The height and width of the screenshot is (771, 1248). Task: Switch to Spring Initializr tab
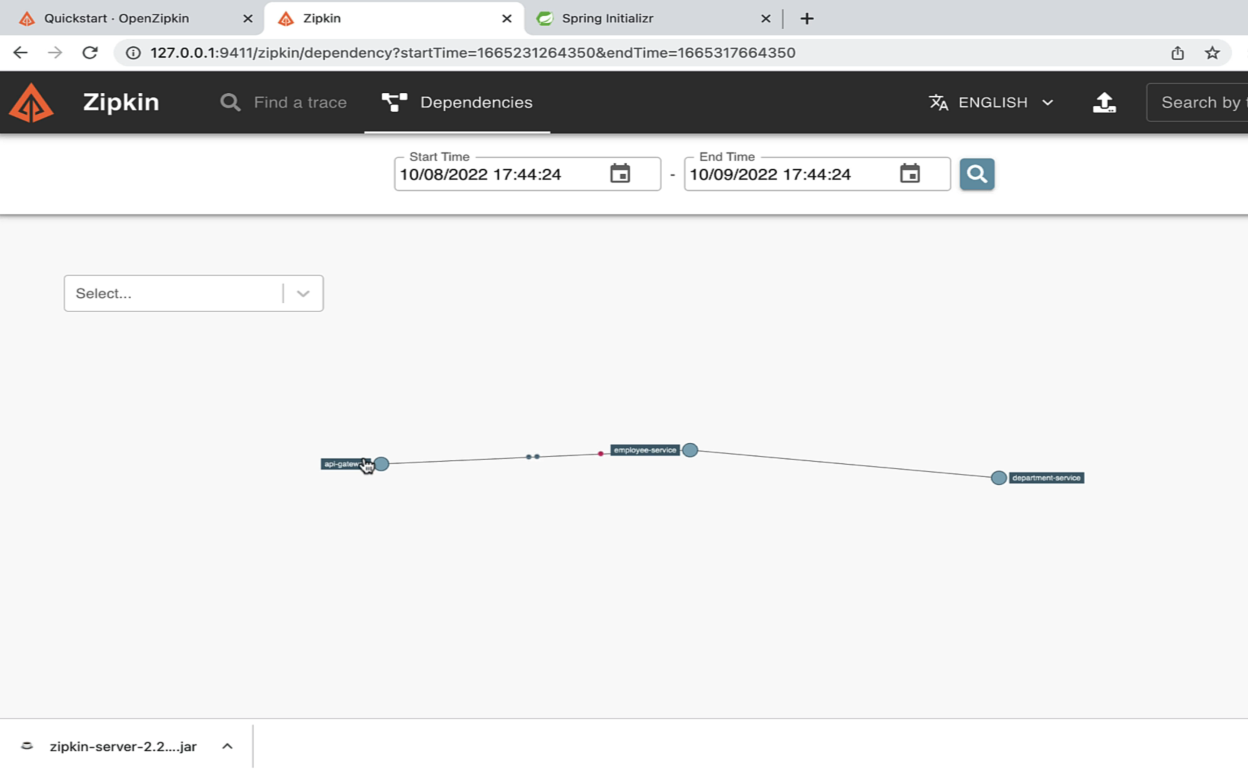pos(607,18)
